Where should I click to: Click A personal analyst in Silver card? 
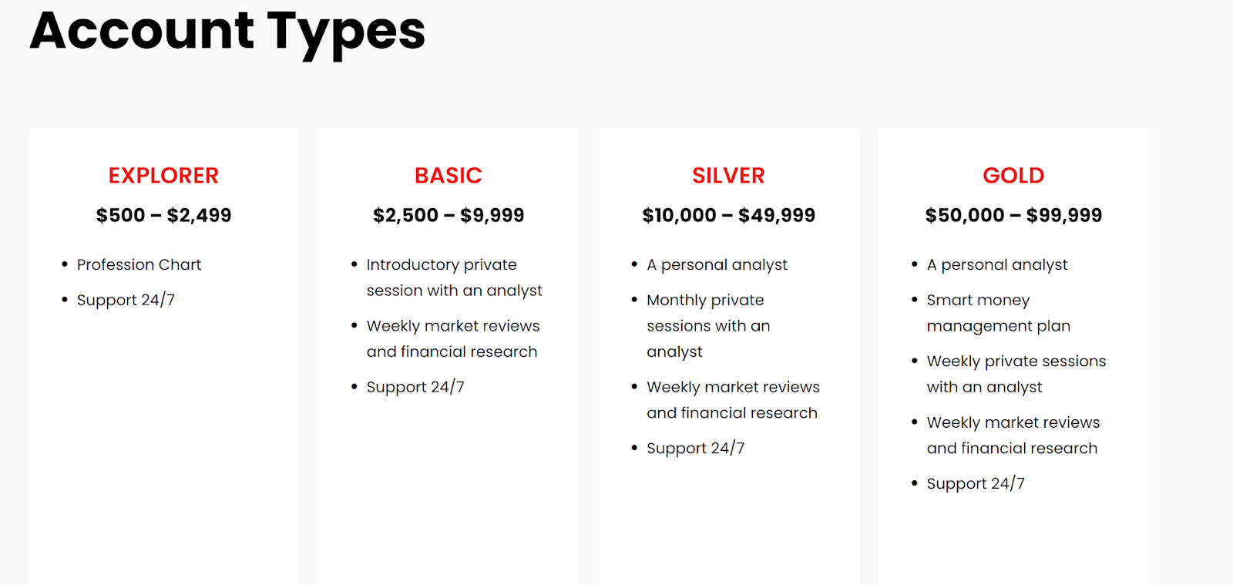(x=717, y=264)
